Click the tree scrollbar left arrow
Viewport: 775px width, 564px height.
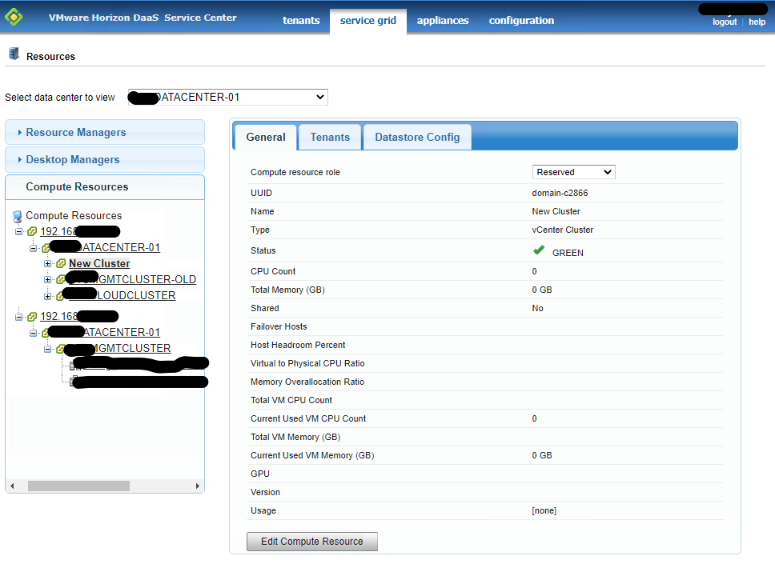pos(12,486)
